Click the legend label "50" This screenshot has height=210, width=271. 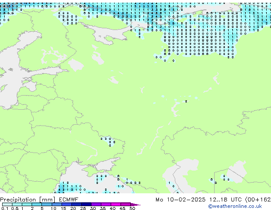pyautogui.click(x=132, y=208)
